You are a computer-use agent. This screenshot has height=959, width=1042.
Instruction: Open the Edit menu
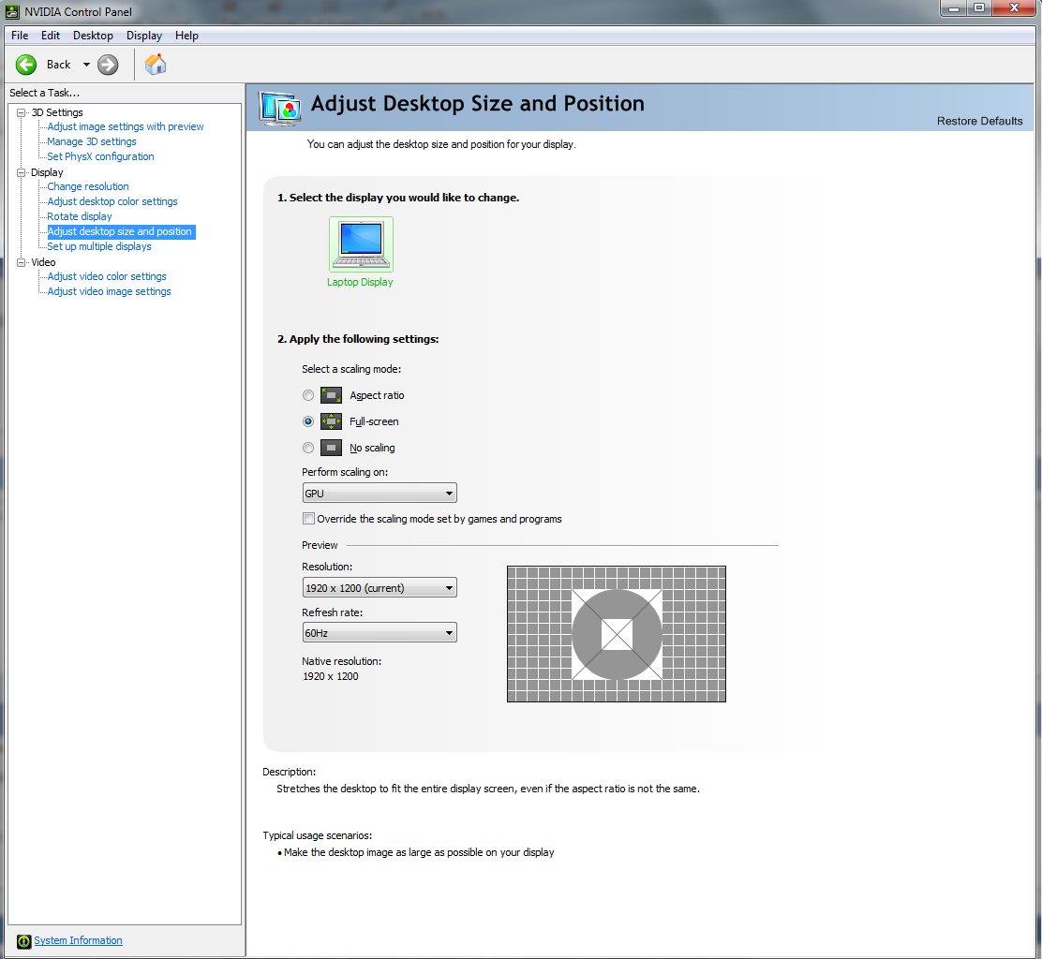(x=51, y=36)
